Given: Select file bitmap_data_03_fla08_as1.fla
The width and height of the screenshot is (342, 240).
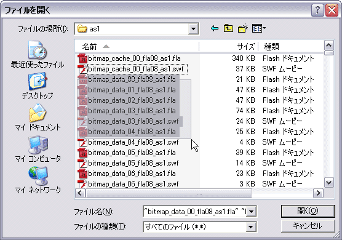Looking at the screenshot, I should [132, 111].
